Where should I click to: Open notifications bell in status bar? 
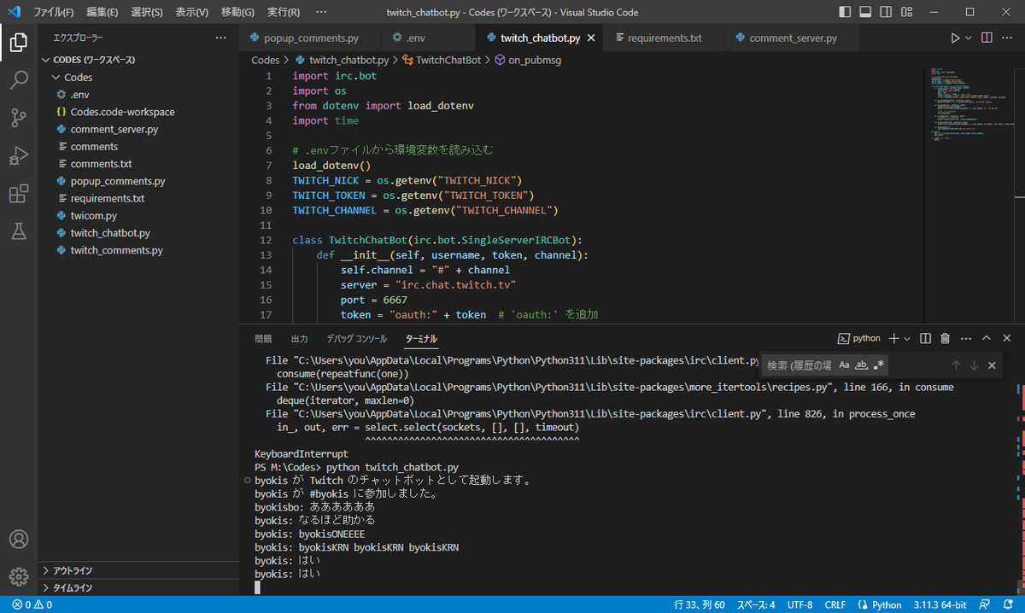pyautogui.click(x=1009, y=604)
